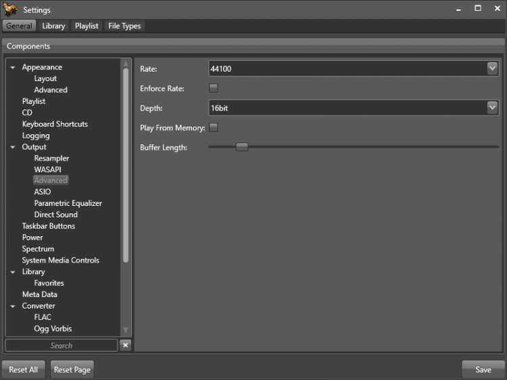Open Parametric Equalizer settings
507x380 pixels.
68,203
